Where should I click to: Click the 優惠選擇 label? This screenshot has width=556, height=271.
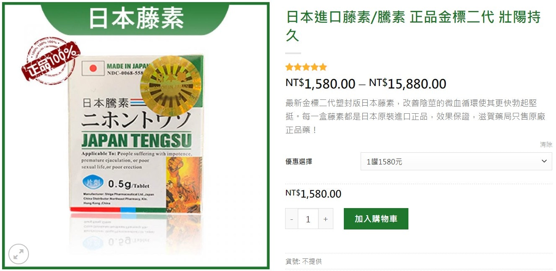pyautogui.click(x=299, y=162)
